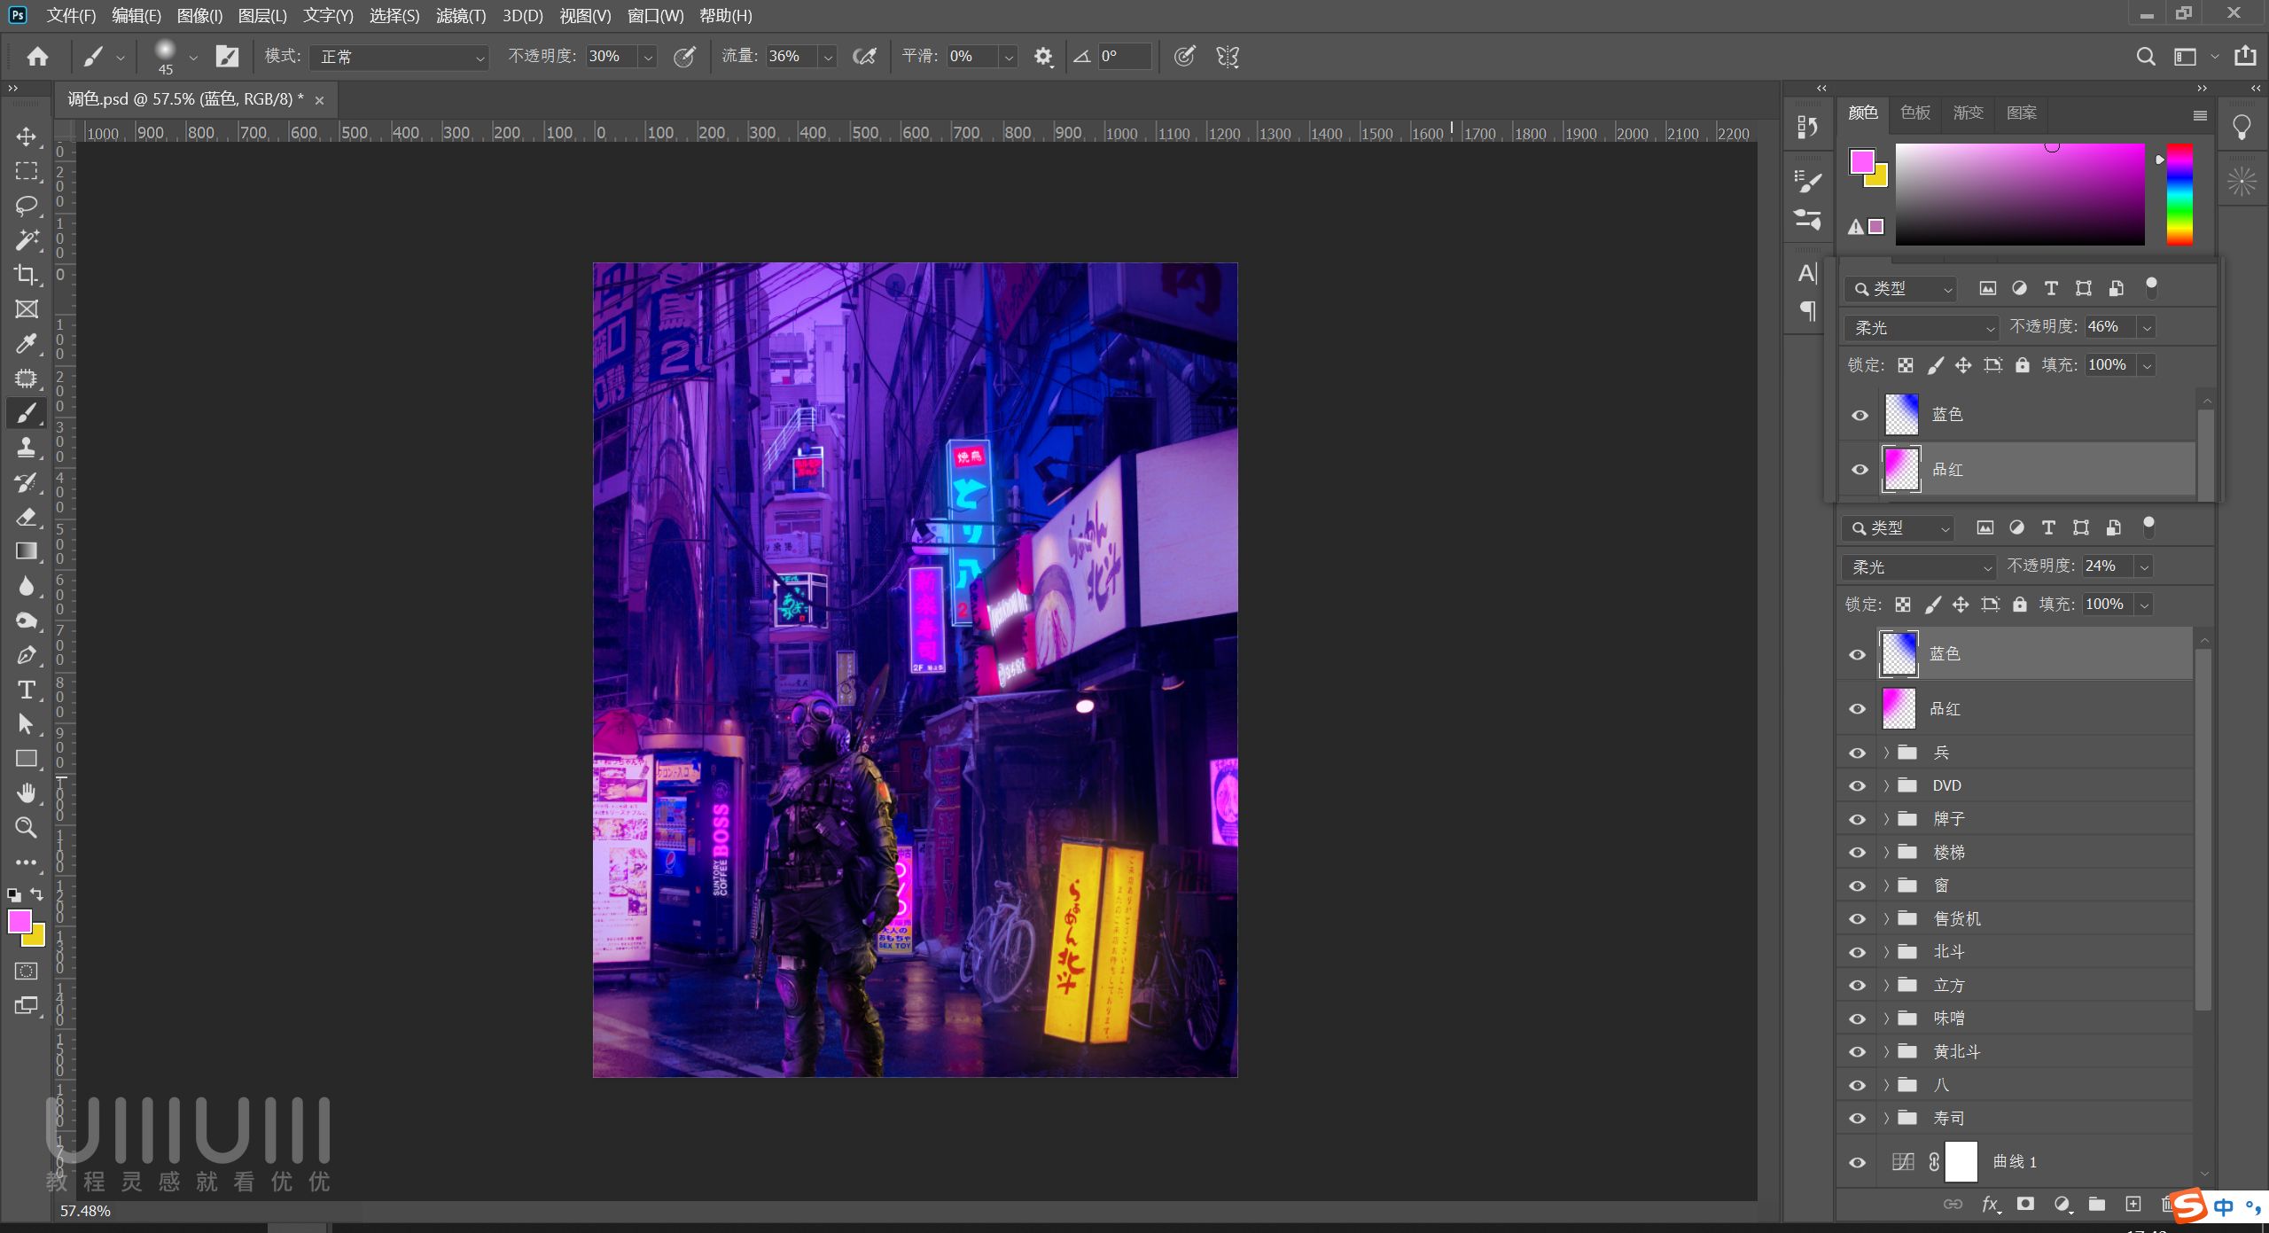Switch to the 渐变 tab

coord(1968,113)
